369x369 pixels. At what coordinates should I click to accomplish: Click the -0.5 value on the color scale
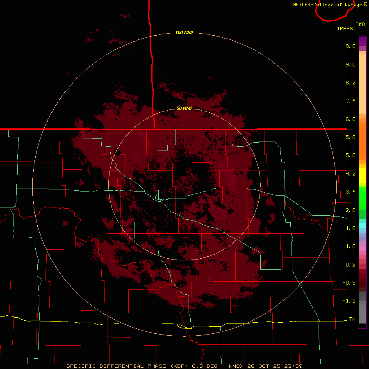pos(349,283)
